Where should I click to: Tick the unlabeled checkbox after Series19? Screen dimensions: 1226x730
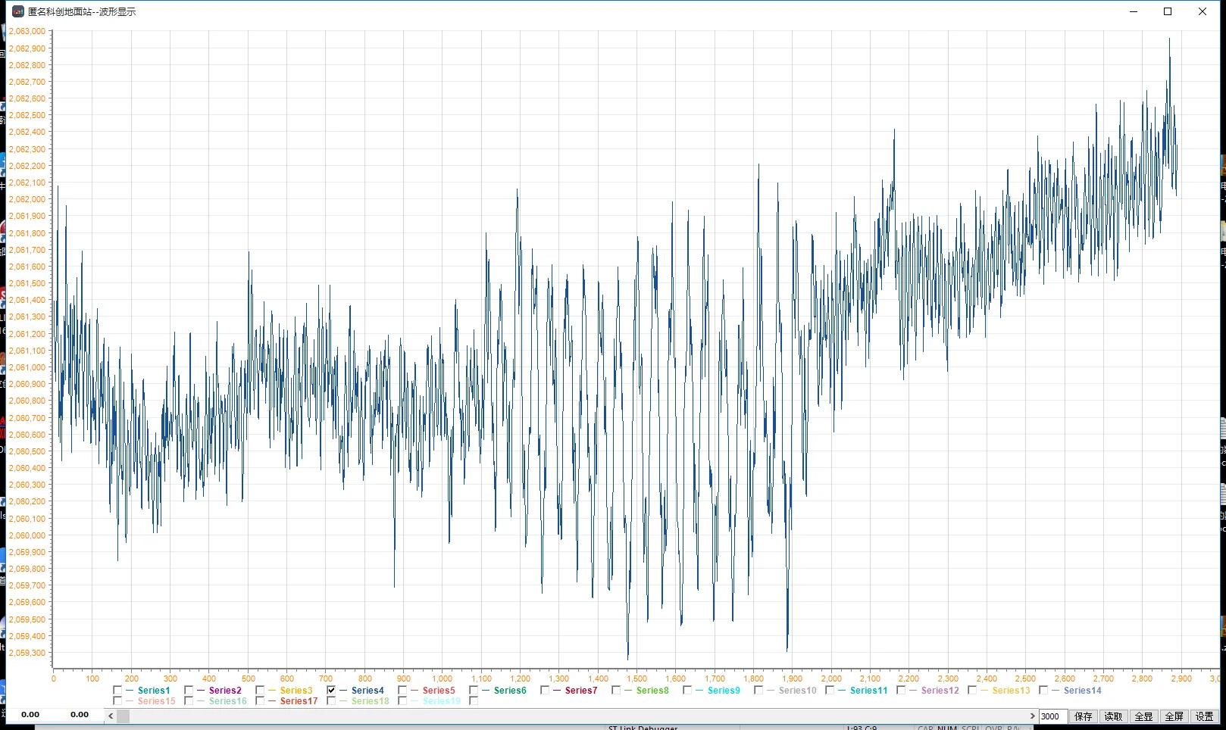pyautogui.click(x=474, y=701)
